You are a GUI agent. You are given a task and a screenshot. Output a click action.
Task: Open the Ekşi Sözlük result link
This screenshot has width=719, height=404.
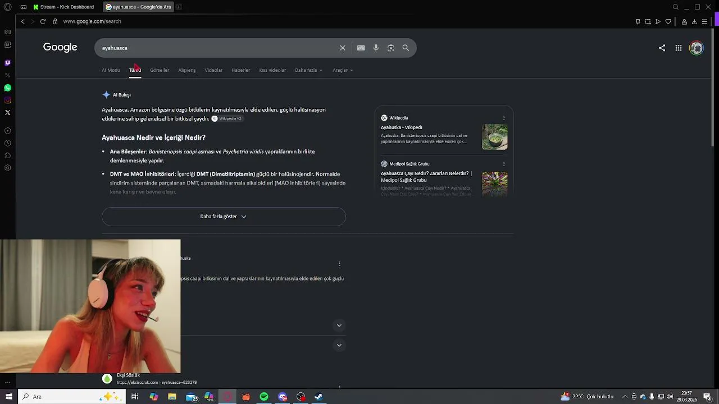pyautogui.click(x=128, y=375)
